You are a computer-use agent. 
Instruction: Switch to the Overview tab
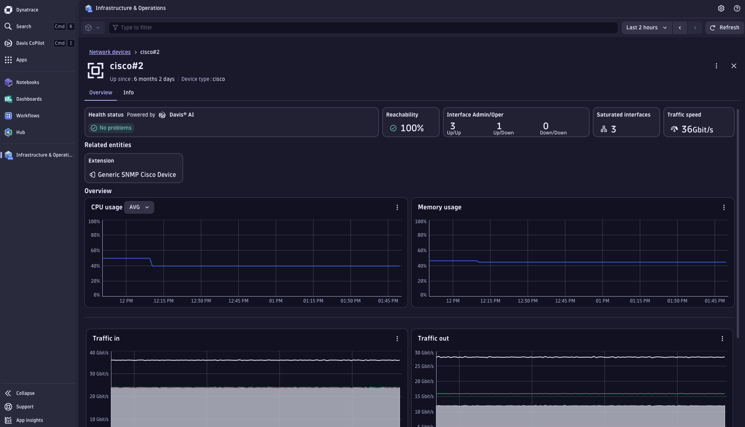[x=101, y=93]
